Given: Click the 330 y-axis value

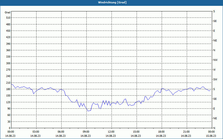Looking at the screenshot, I should click(x=8, y=57).
